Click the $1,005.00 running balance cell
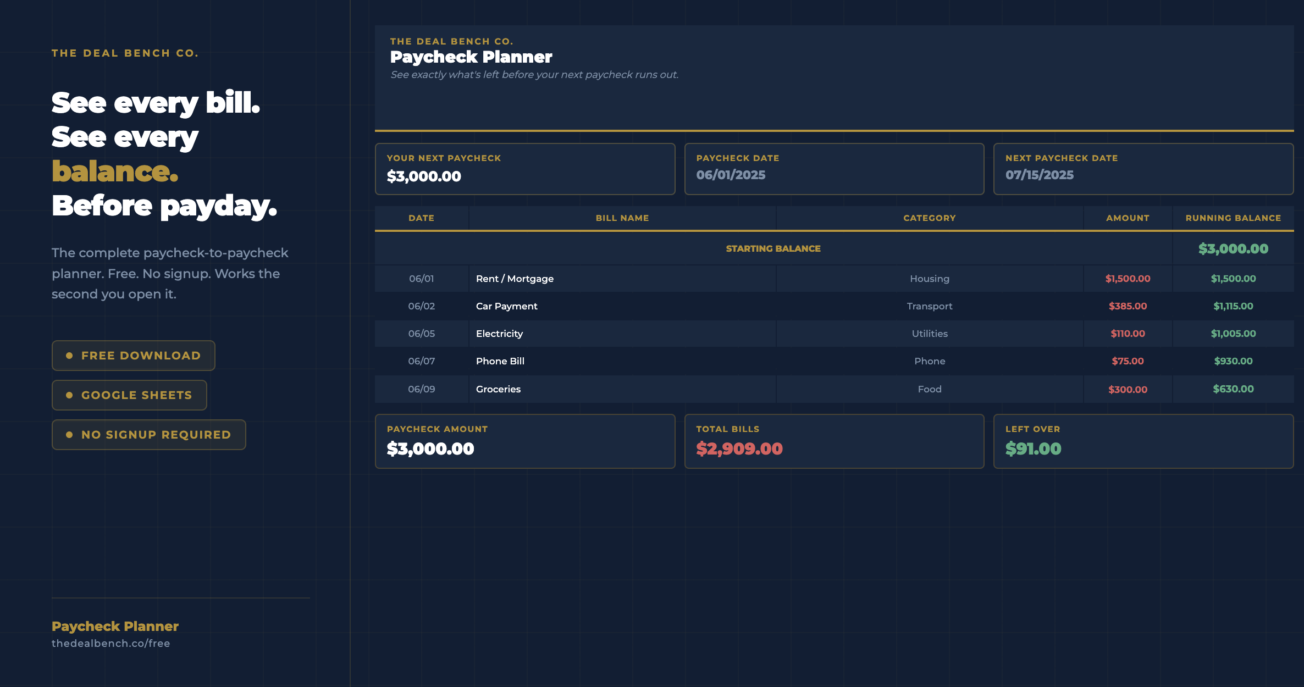The image size is (1304, 687). 1233,334
